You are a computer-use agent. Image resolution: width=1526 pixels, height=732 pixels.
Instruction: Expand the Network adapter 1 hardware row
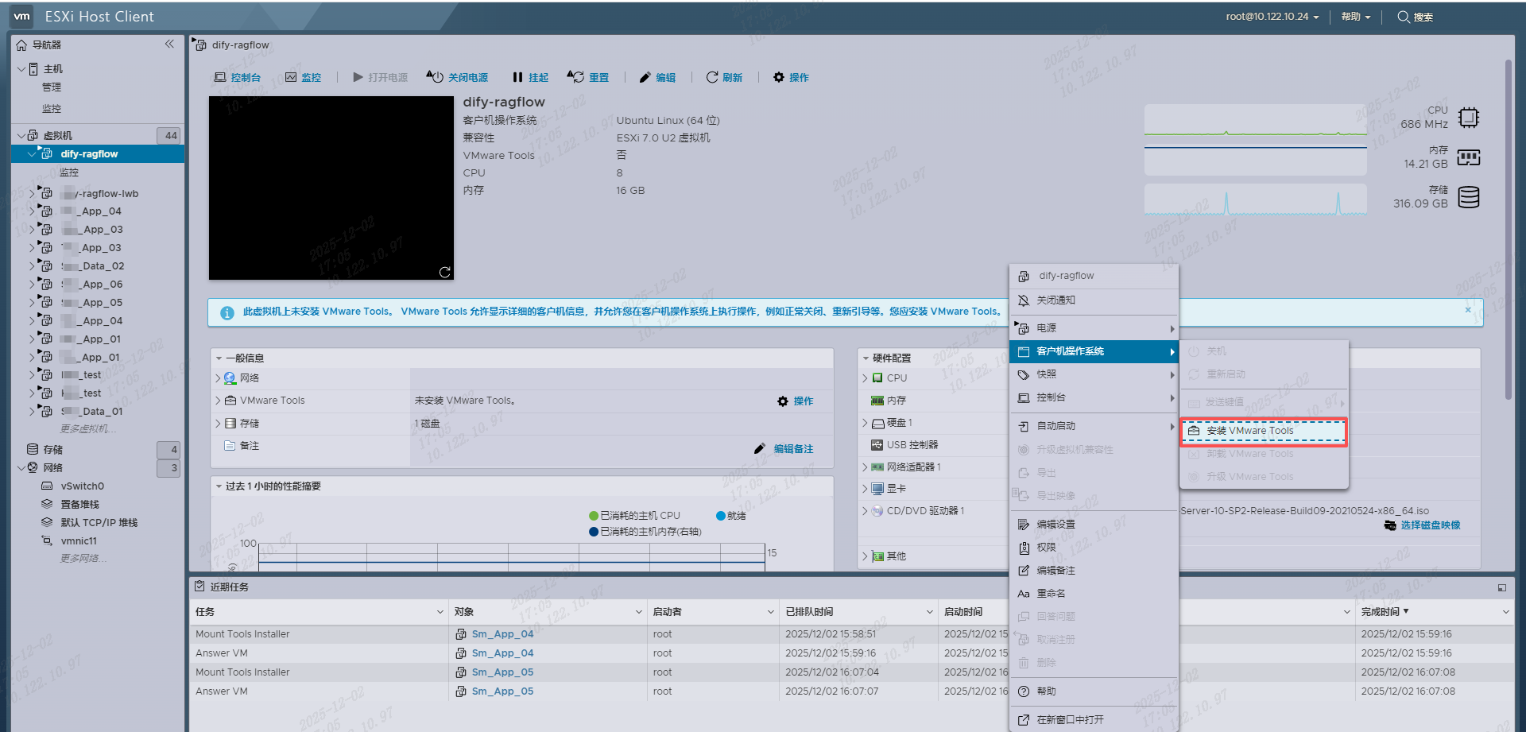coord(866,467)
